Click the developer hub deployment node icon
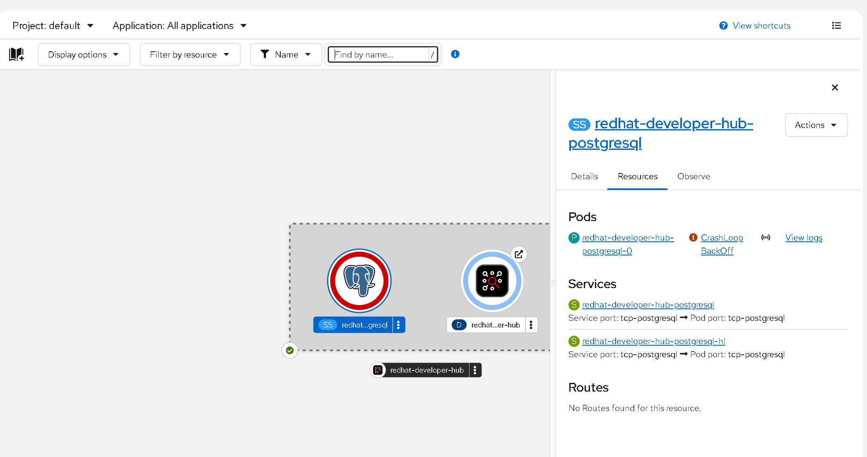867x457 pixels. pyautogui.click(x=492, y=281)
